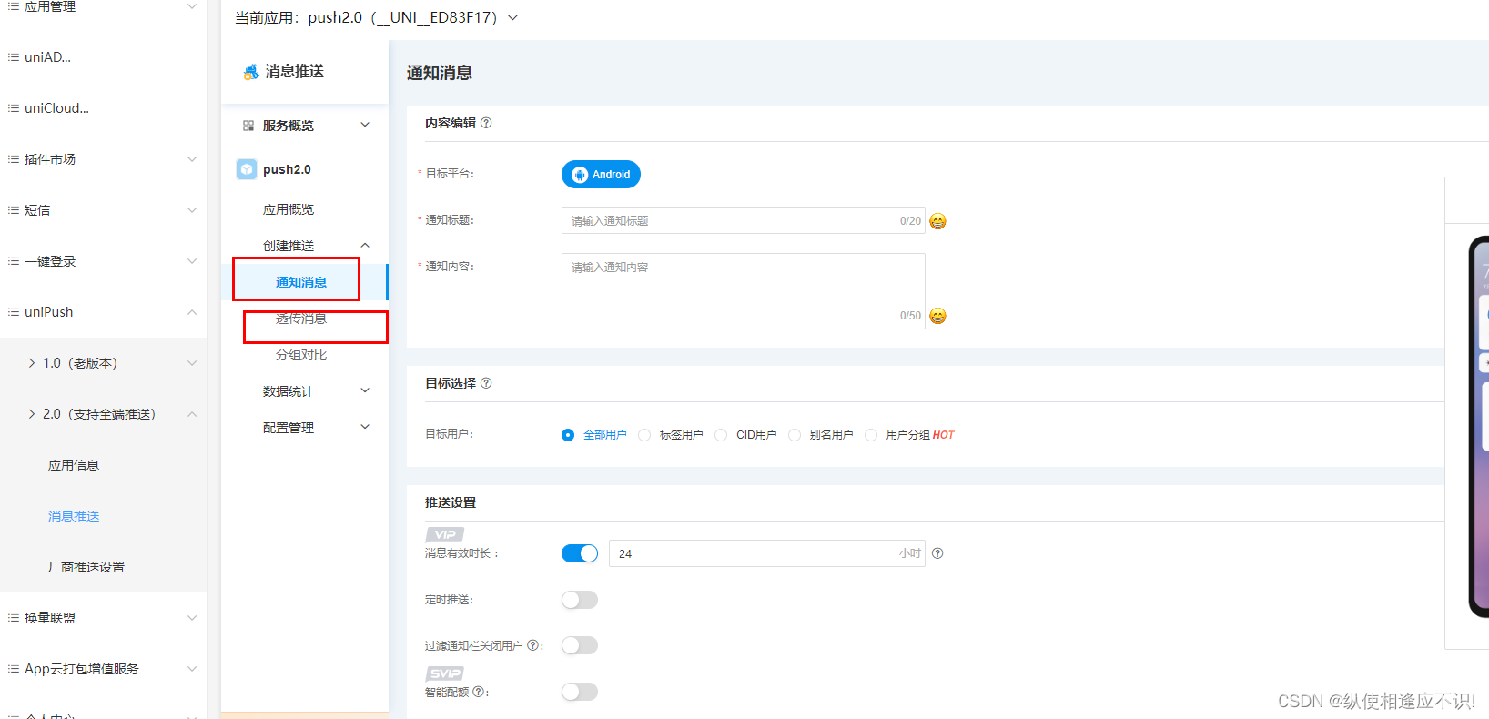Expand the 配置管理 submenu chevron
Screen dimensions: 1489x719
[x=365, y=427]
